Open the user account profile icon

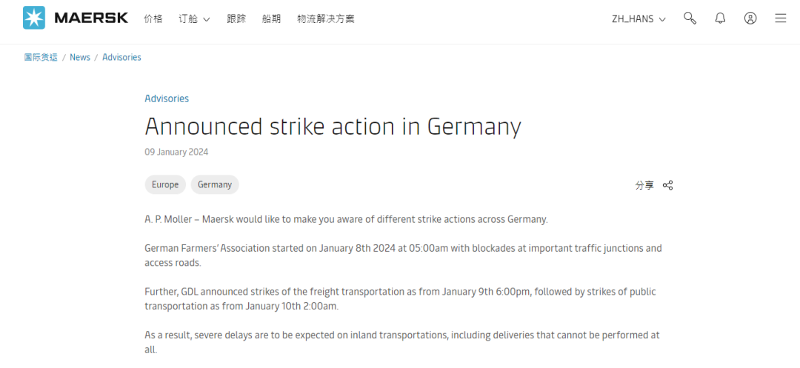pyautogui.click(x=750, y=19)
